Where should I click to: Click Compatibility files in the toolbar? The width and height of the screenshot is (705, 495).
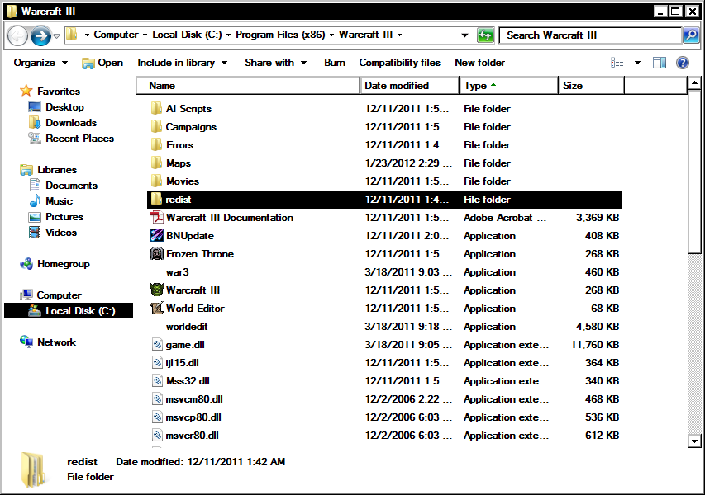pyautogui.click(x=399, y=63)
